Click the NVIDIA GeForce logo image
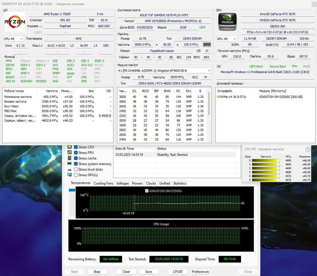Viewport: 317px width, 276px height. pos(227,22)
